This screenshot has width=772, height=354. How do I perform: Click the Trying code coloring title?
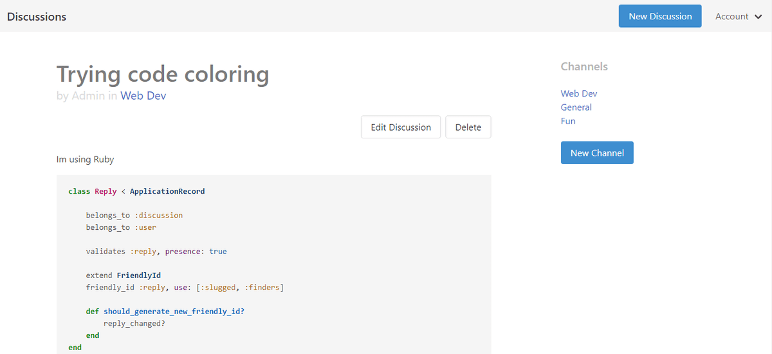pyautogui.click(x=163, y=75)
